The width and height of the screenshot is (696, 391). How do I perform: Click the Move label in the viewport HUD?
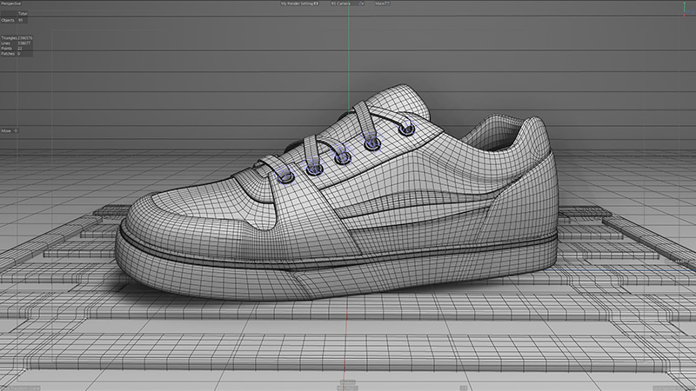[x=6, y=130]
